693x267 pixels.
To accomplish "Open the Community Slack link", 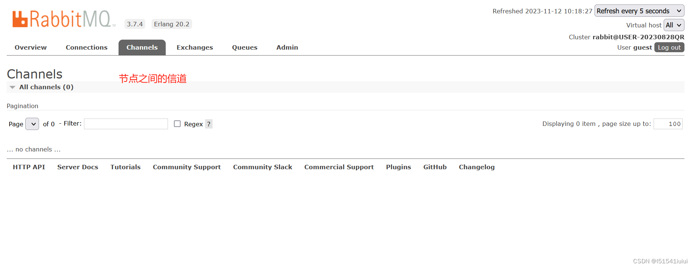I will 263,167.
